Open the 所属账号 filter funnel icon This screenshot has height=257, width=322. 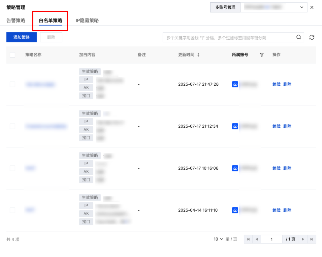tap(262, 55)
